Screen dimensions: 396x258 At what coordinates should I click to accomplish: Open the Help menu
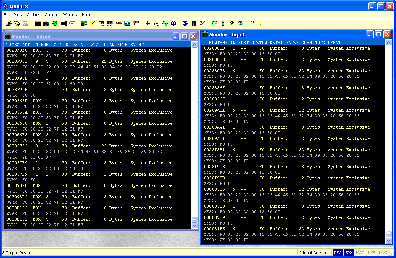(x=86, y=15)
